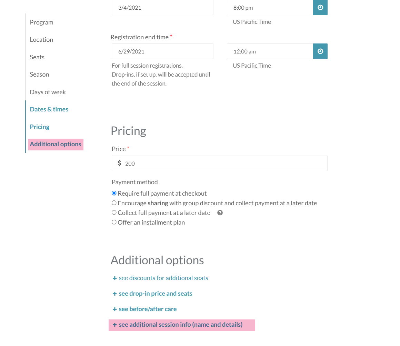
Task: Expand see discounts for additional seats
Action: click(x=163, y=278)
